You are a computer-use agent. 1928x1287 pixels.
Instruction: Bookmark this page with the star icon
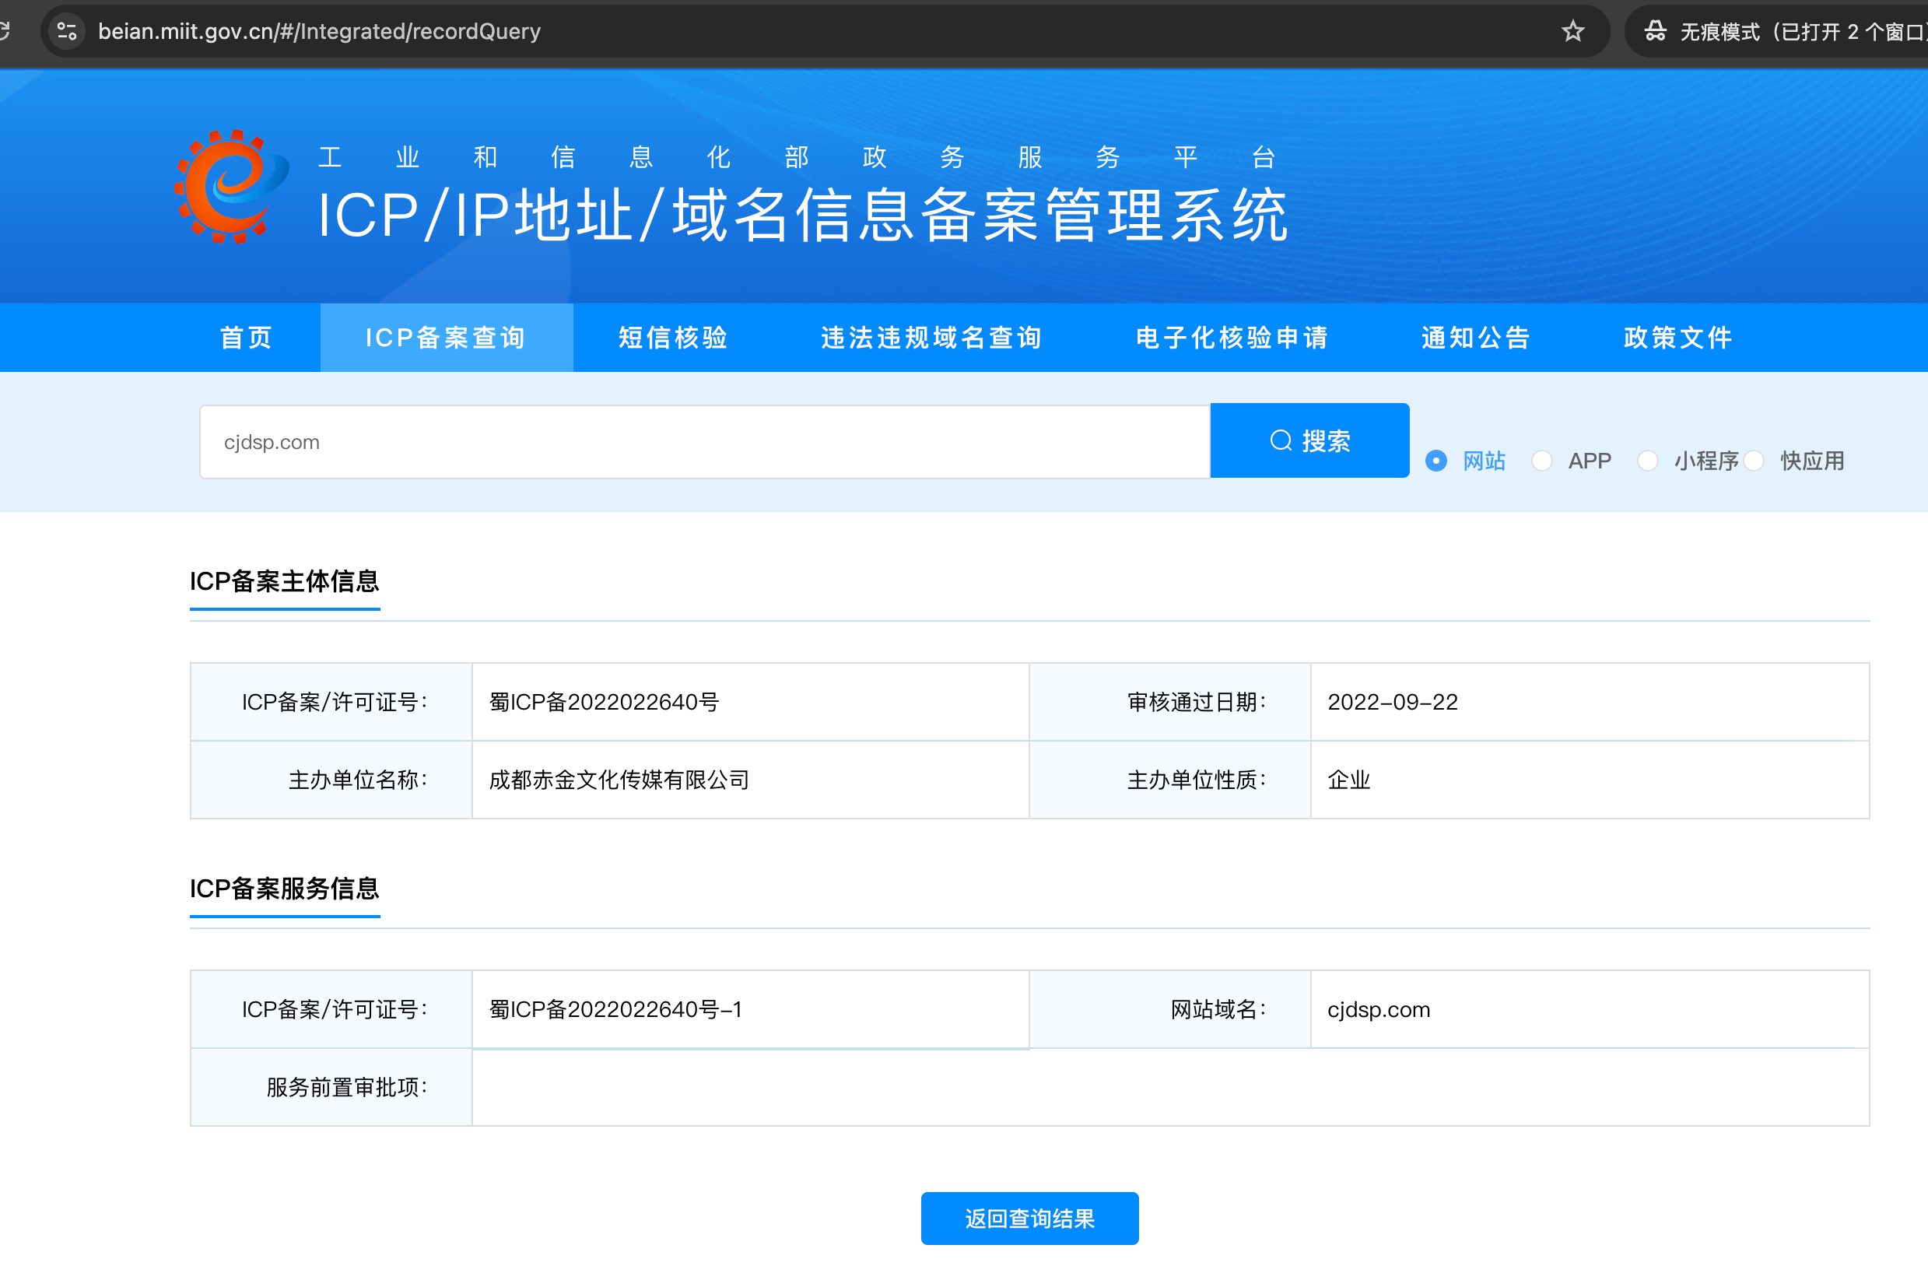pos(1572,31)
